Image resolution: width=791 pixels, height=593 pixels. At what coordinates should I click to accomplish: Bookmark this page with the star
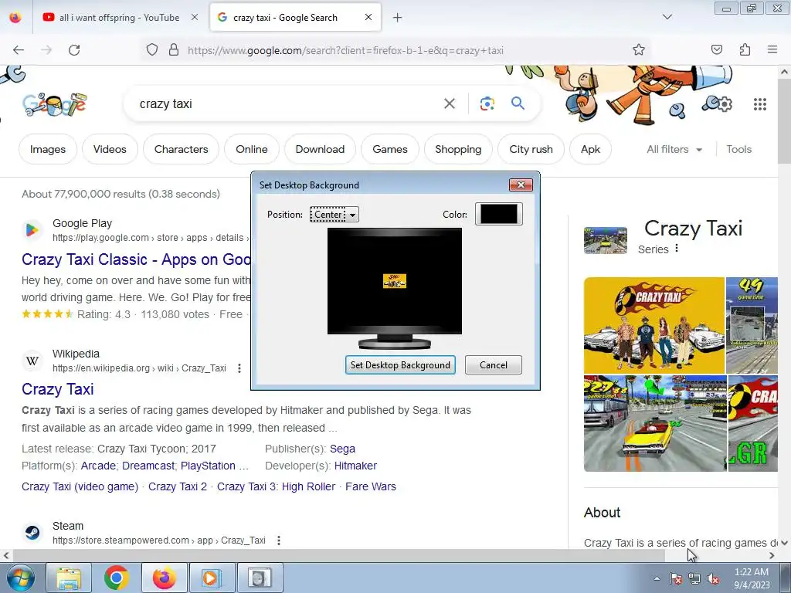639,49
